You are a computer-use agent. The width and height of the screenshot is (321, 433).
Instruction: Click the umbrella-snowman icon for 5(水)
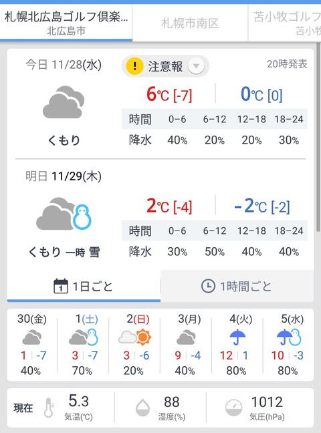coord(289,337)
